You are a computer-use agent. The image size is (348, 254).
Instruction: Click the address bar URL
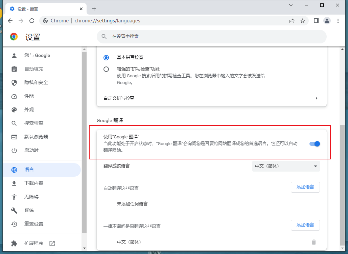[x=108, y=21]
